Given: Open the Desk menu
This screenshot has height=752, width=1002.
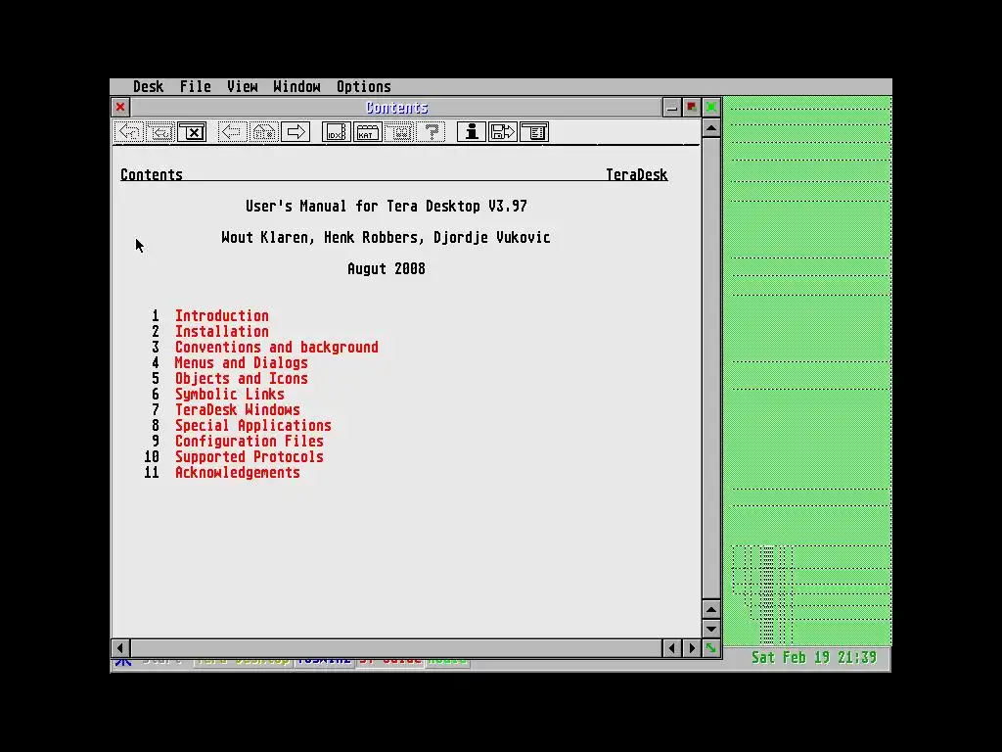Looking at the screenshot, I should (x=149, y=86).
